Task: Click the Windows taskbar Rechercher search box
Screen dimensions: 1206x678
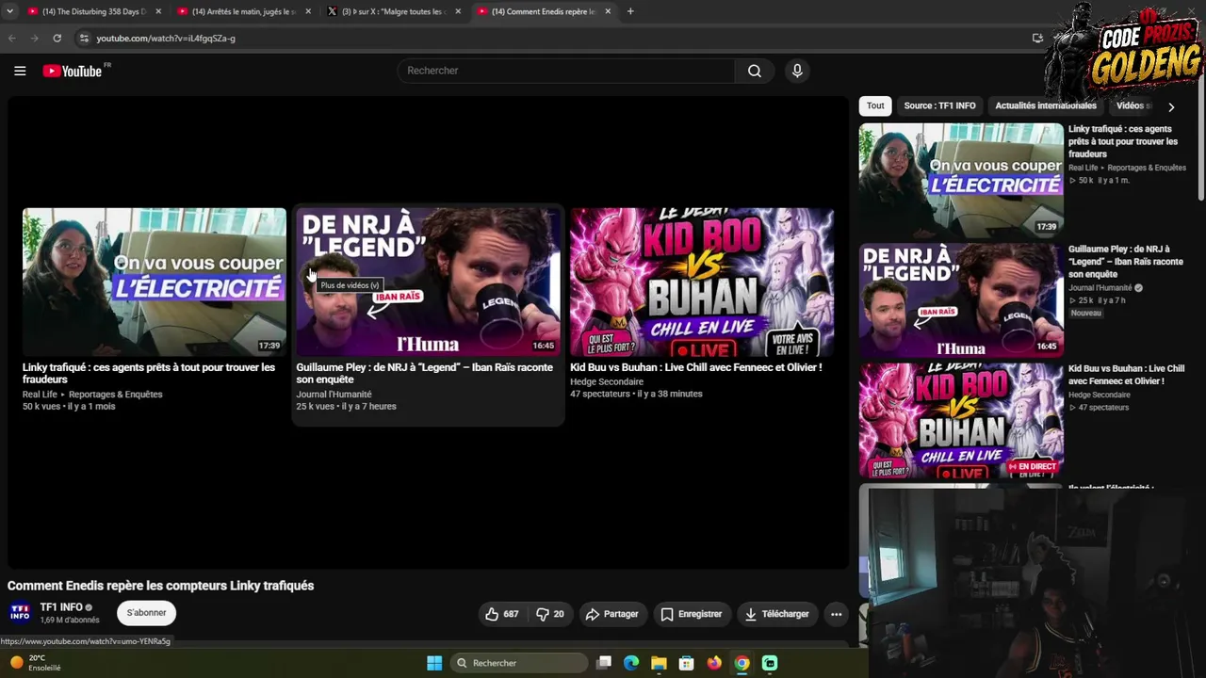Action: [519, 663]
